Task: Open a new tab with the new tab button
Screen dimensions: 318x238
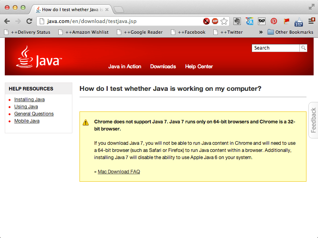Action: pyautogui.click(x=118, y=10)
